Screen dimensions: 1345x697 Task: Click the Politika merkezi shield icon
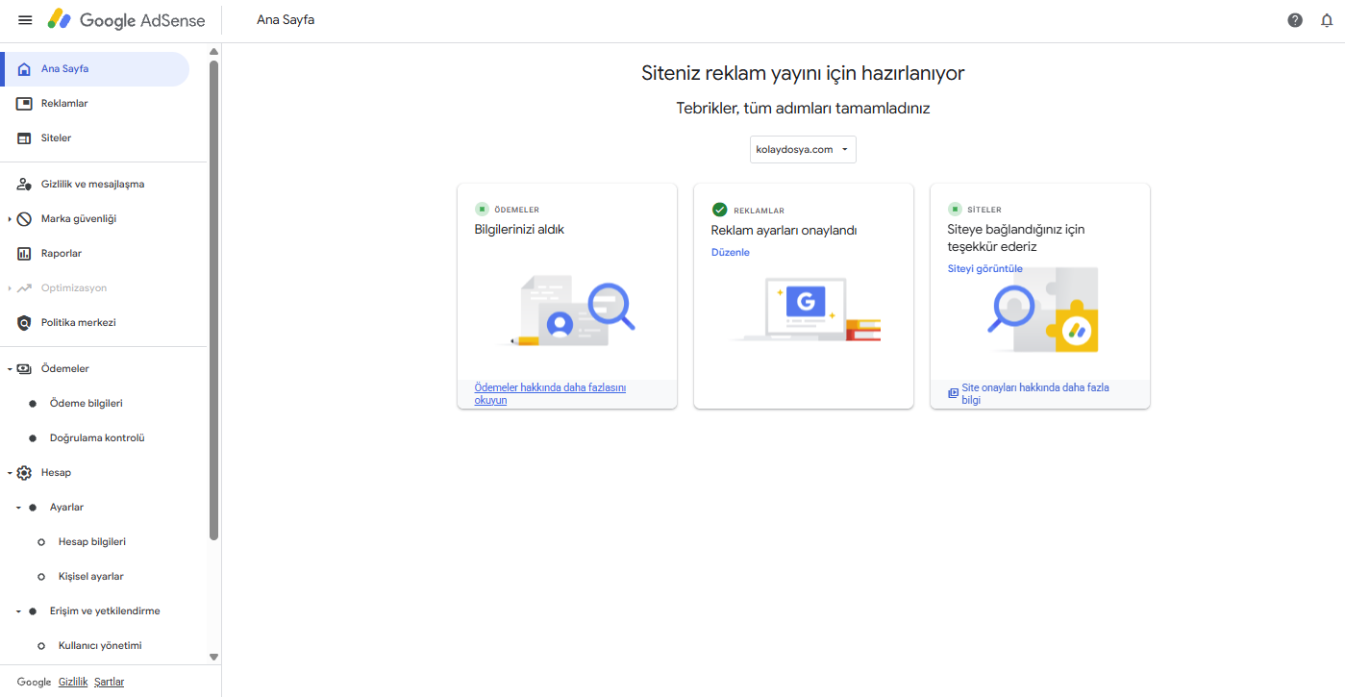click(x=24, y=323)
